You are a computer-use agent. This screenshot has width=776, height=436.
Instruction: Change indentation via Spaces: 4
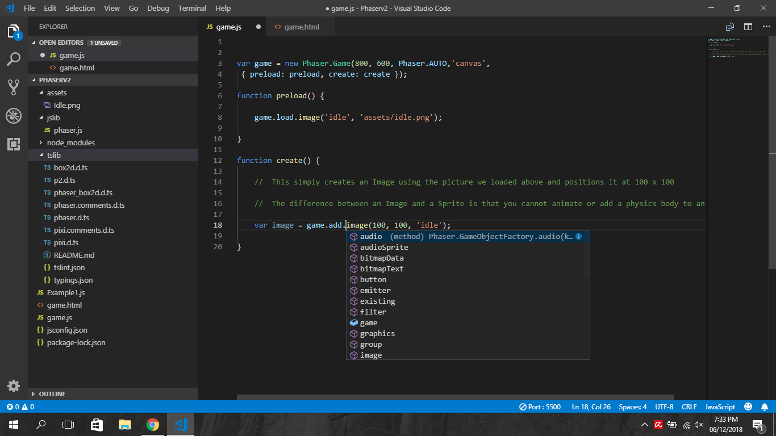[633, 407]
